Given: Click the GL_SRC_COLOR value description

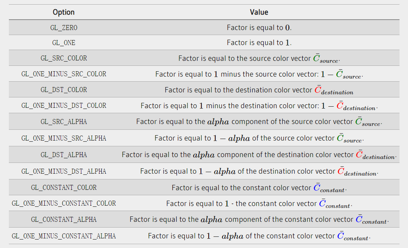Looking at the screenshot, I should [x=259, y=59].
